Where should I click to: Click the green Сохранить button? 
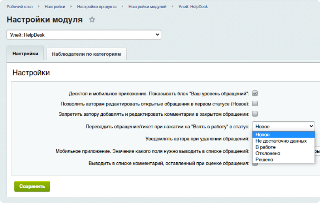coord(32,186)
